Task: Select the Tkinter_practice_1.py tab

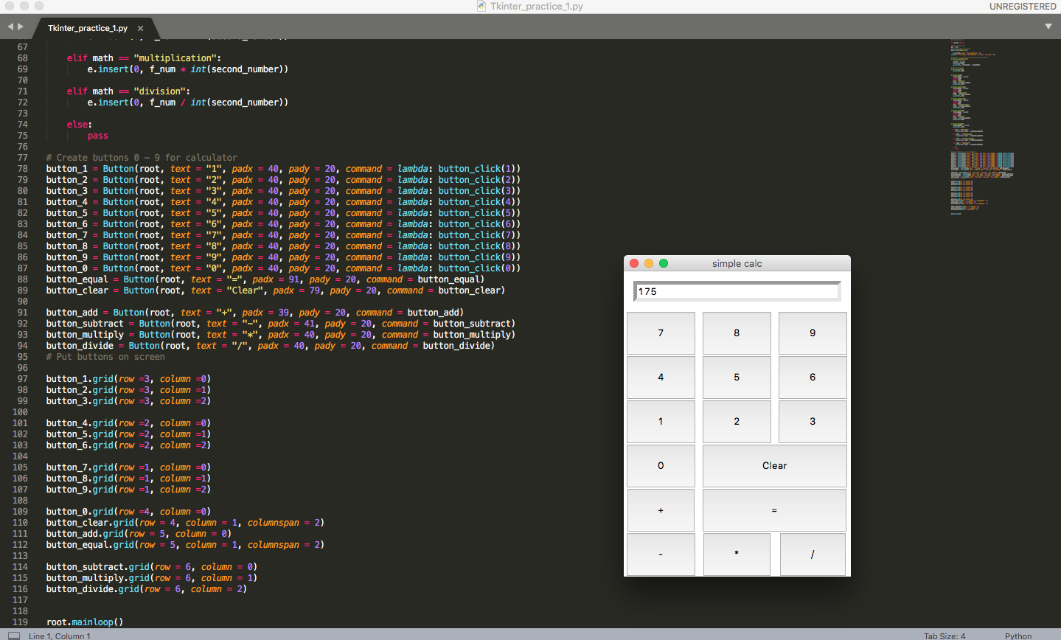Action: pyautogui.click(x=87, y=28)
